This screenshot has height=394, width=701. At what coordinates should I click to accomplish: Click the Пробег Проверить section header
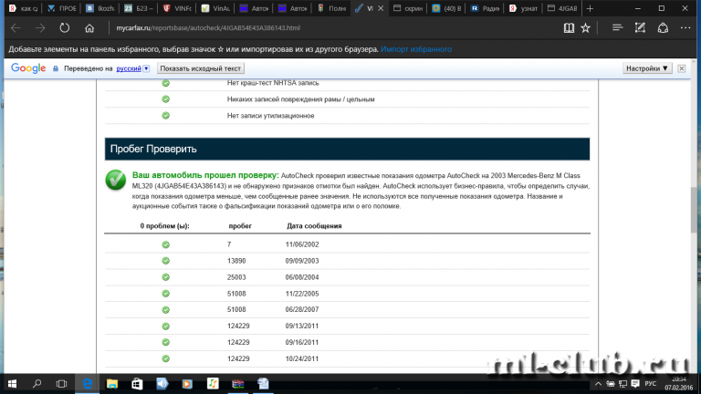point(347,150)
